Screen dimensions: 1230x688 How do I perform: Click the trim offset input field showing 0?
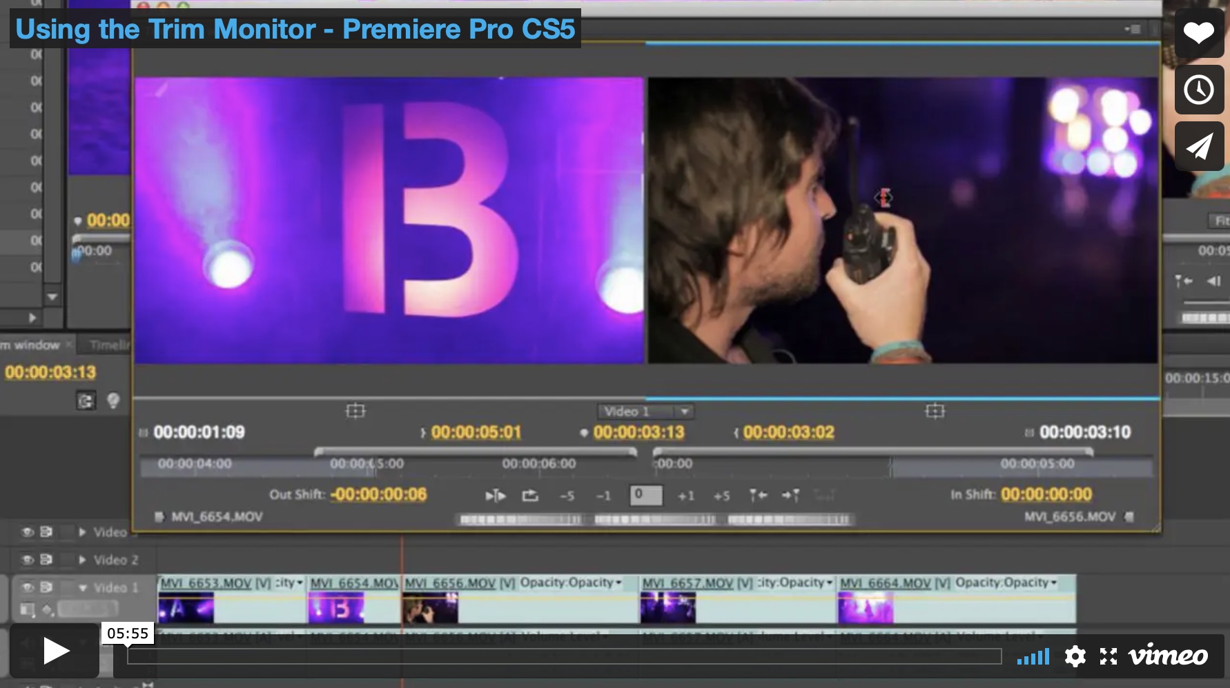tap(646, 495)
